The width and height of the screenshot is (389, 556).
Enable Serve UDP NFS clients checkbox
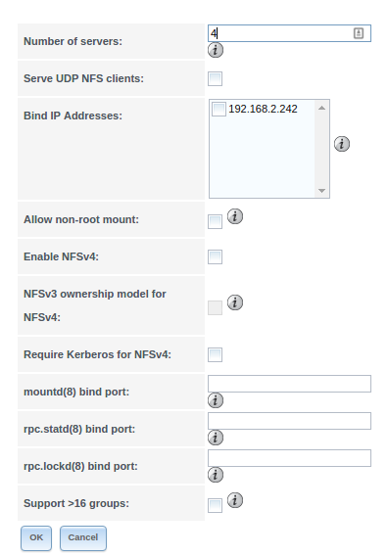(x=216, y=78)
